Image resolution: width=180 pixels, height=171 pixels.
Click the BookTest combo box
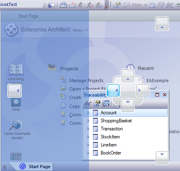[x=21, y=4]
